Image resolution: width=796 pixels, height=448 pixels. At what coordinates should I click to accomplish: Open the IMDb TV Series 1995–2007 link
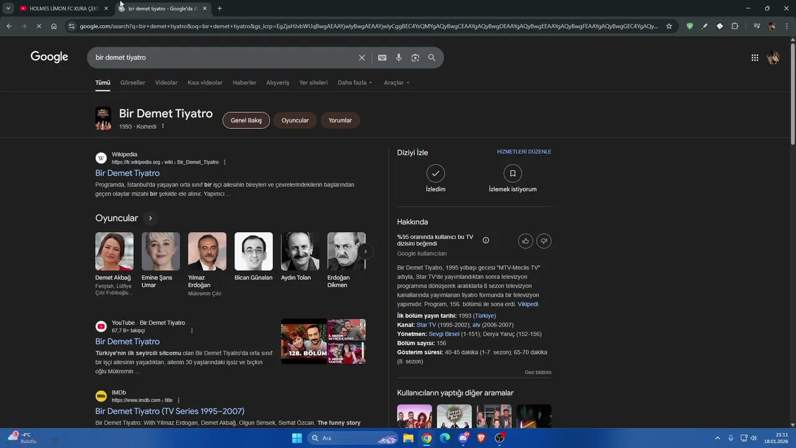170,411
